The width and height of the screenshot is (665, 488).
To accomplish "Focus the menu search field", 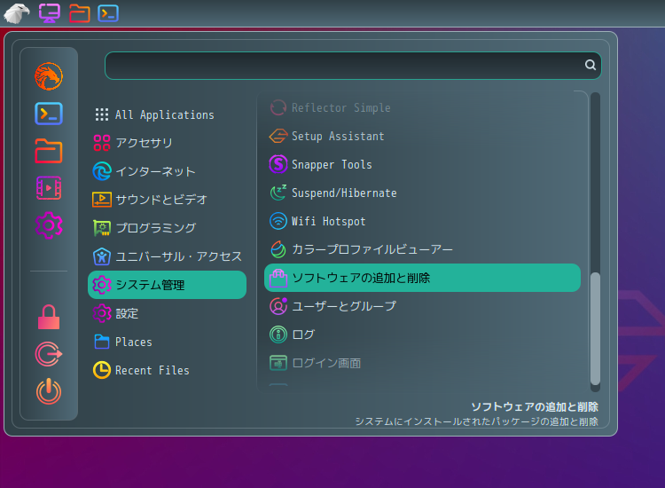I will (353, 66).
